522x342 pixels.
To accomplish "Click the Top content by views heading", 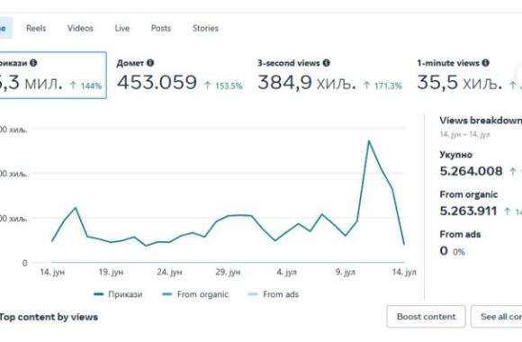I will 49,317.
